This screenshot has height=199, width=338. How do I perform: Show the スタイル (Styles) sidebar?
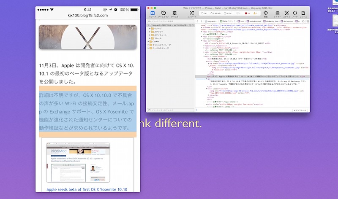[286, 14]
